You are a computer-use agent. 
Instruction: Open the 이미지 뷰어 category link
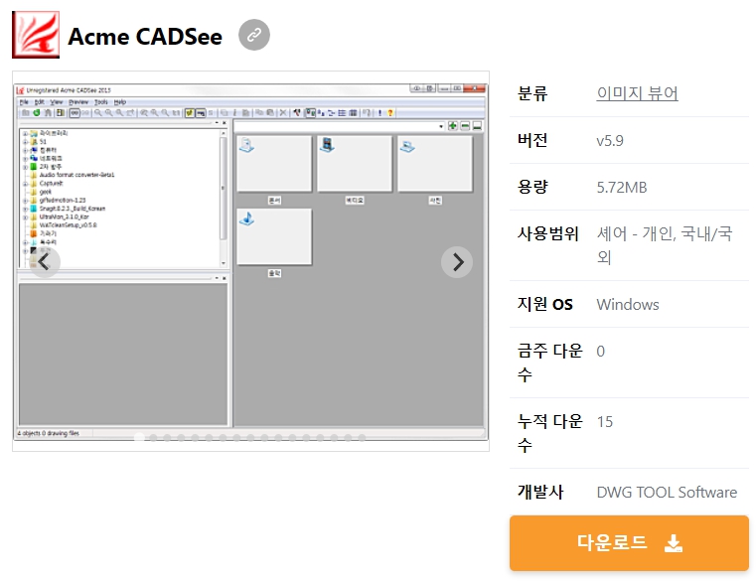pyautogui.click(x=638, y=93)
